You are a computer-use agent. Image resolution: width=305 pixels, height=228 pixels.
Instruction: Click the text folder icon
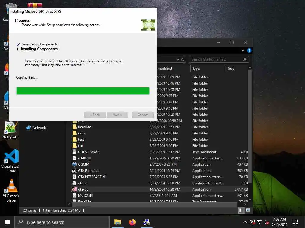(x=74, y=140)
